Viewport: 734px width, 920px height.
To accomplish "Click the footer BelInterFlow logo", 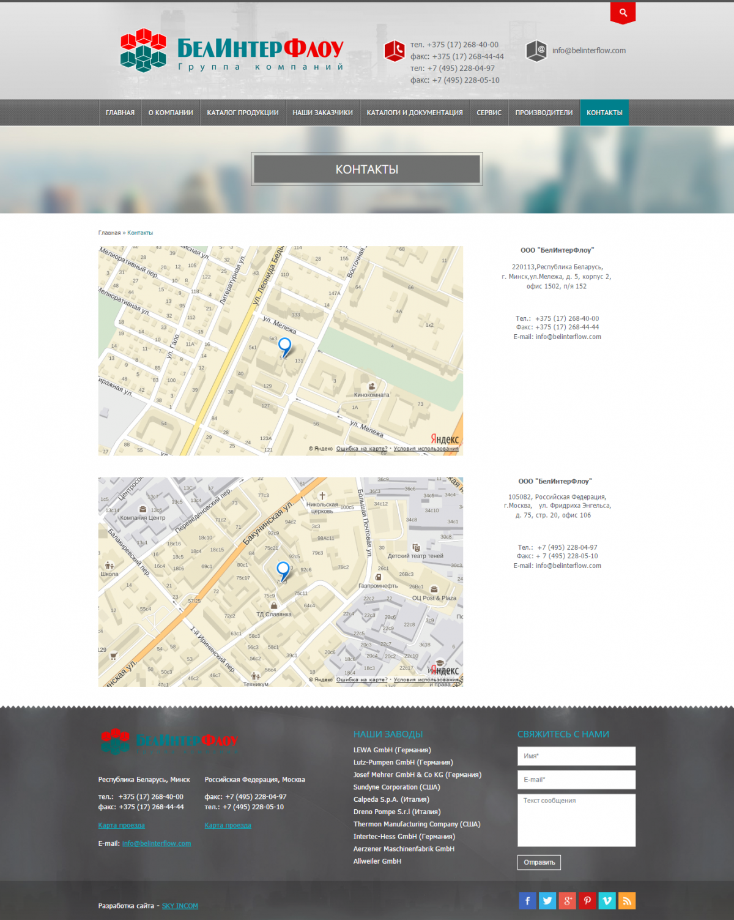I will tap(169, 741).
